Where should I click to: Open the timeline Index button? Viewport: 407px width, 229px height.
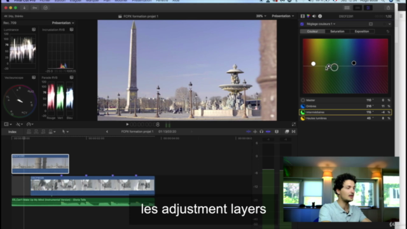tap(12, 132)
